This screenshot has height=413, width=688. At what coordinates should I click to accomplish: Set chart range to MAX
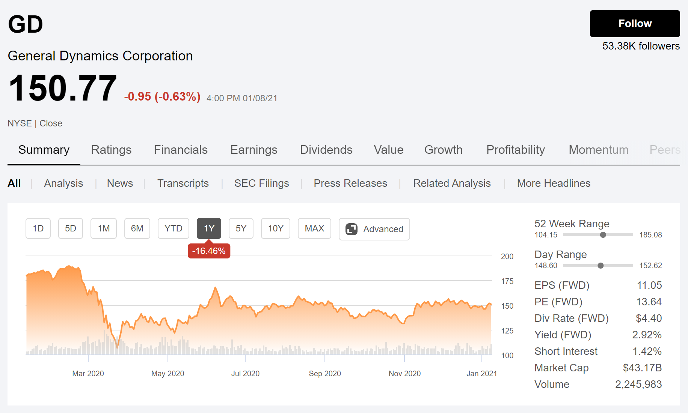314,228
